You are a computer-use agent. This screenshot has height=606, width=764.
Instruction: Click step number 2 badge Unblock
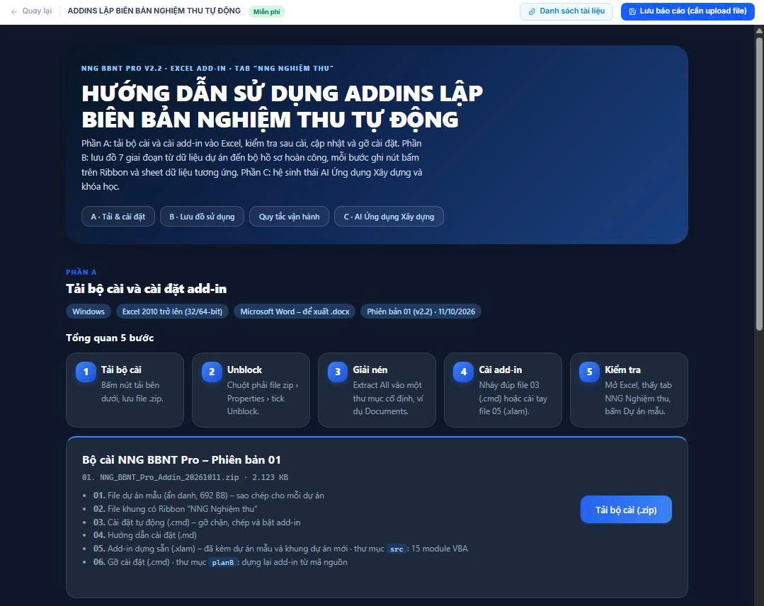coord(212,372)
